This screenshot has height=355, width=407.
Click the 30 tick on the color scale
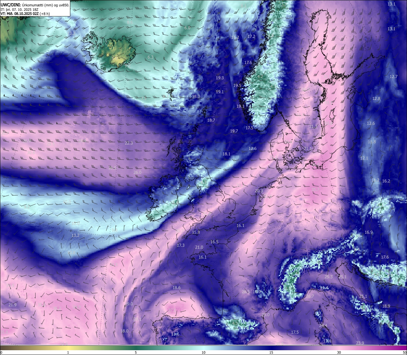(339, 352)
